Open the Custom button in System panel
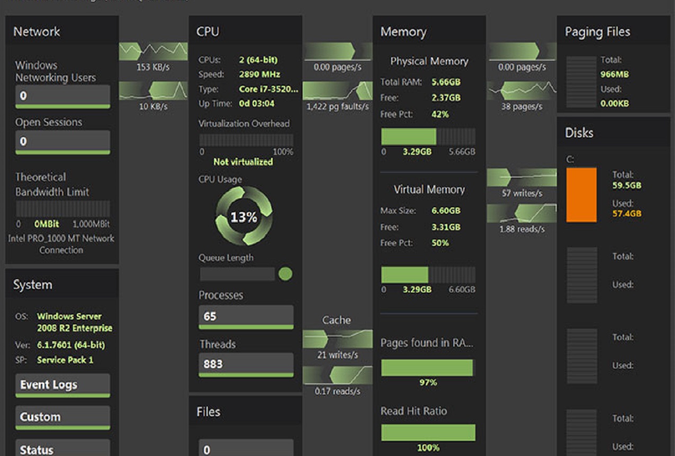This screenshot has width=675, height=456. click(x=62, y=417)
